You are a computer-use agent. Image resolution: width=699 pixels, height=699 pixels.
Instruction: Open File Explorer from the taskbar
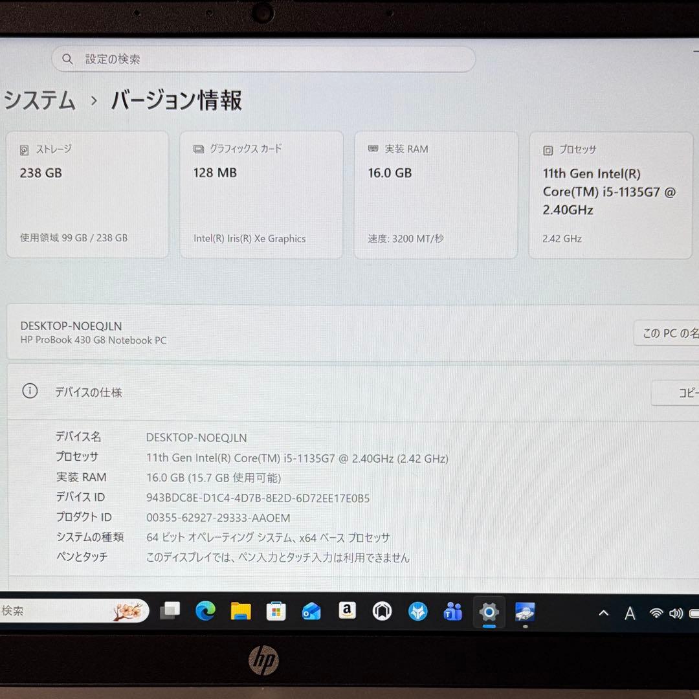click(241, 611)
